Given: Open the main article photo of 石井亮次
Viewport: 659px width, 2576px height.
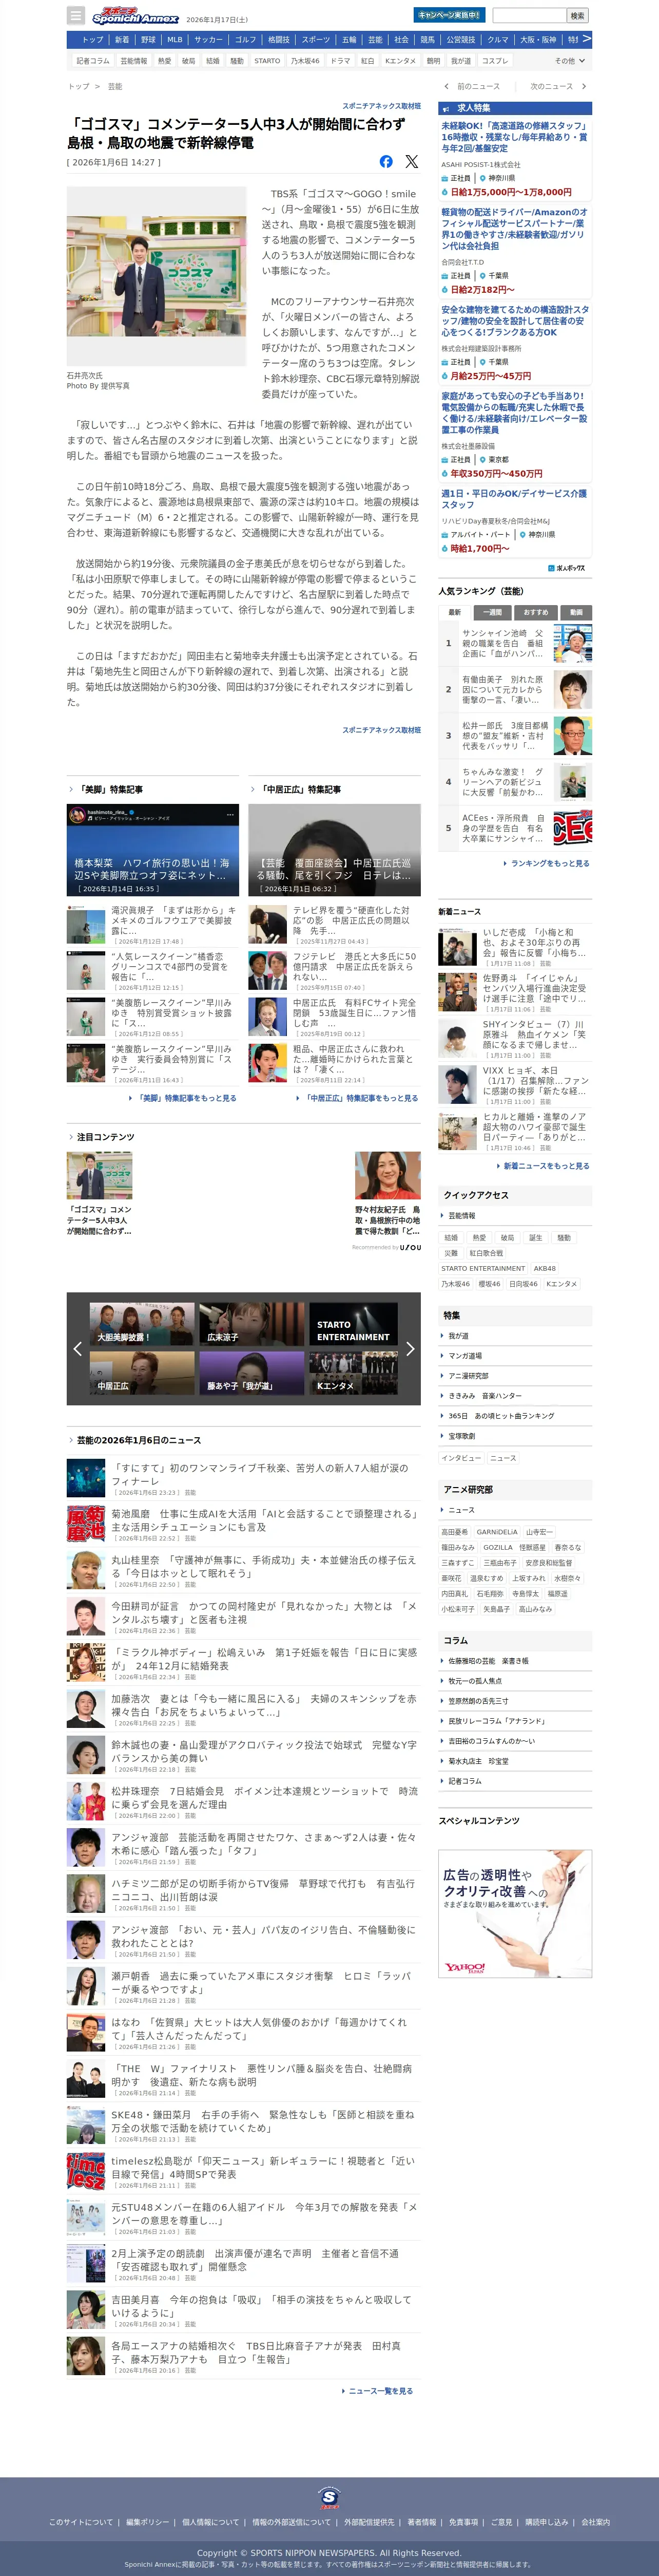Looking at the screenshot, I should point(157,275).
